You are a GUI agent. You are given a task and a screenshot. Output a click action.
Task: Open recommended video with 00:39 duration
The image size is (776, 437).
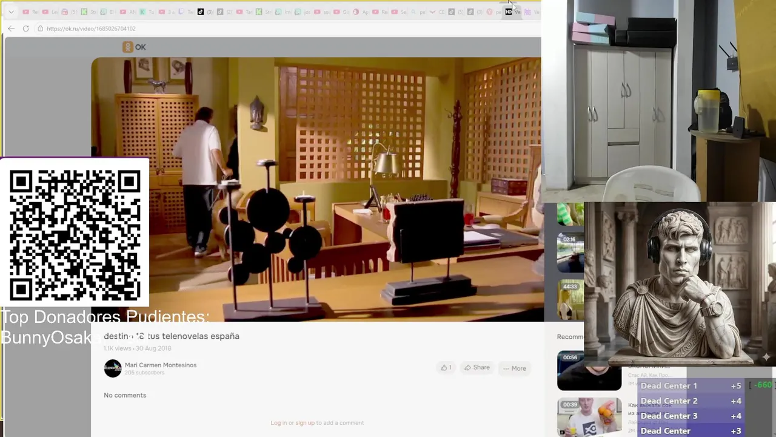tap(589, 417)
